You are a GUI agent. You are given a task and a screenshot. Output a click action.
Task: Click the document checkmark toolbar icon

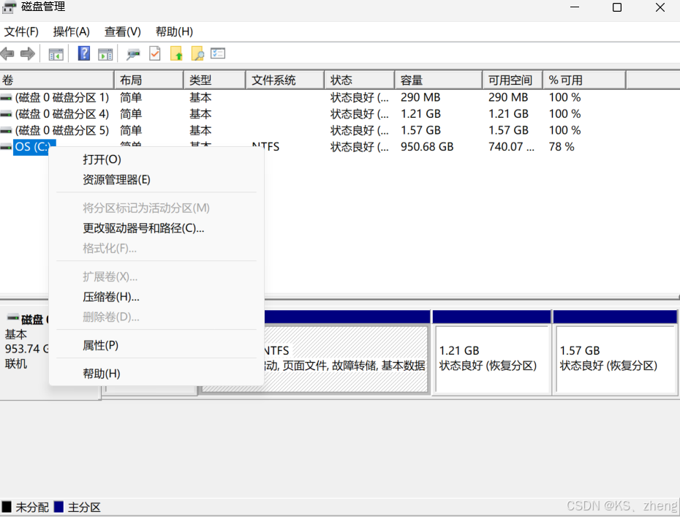(x=155, y=53)
